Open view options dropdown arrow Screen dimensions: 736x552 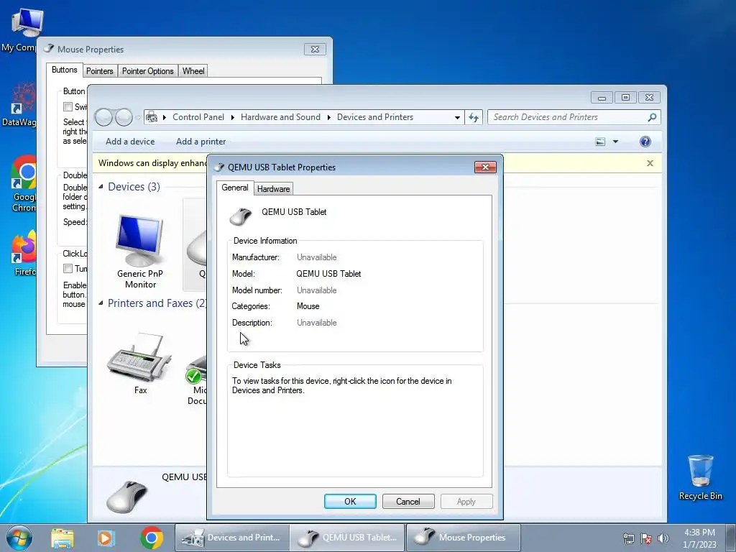615,142
